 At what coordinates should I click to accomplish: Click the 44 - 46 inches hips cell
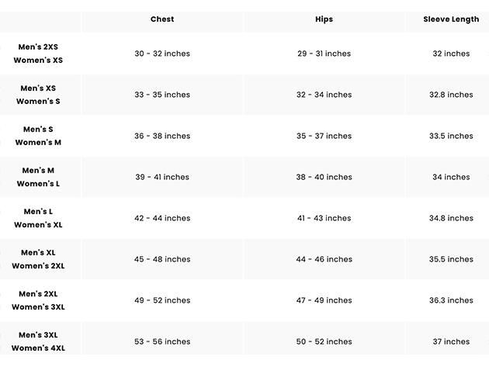[x=324, y=259]
